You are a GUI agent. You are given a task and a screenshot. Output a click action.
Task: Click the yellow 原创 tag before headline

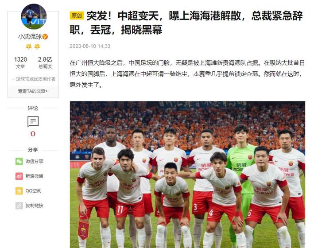tap(77, 15)
